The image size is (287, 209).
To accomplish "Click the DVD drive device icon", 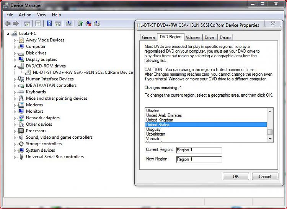I will pyautogui.click(x=28, y=72).
